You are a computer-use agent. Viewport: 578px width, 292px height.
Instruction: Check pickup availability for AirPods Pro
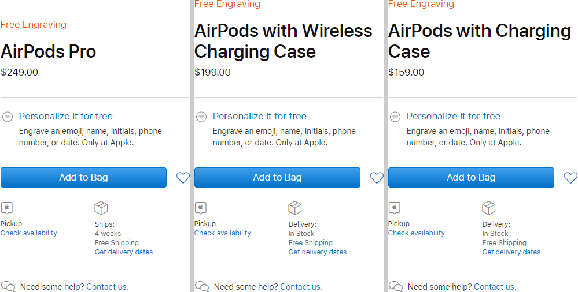tap(29, 233)
